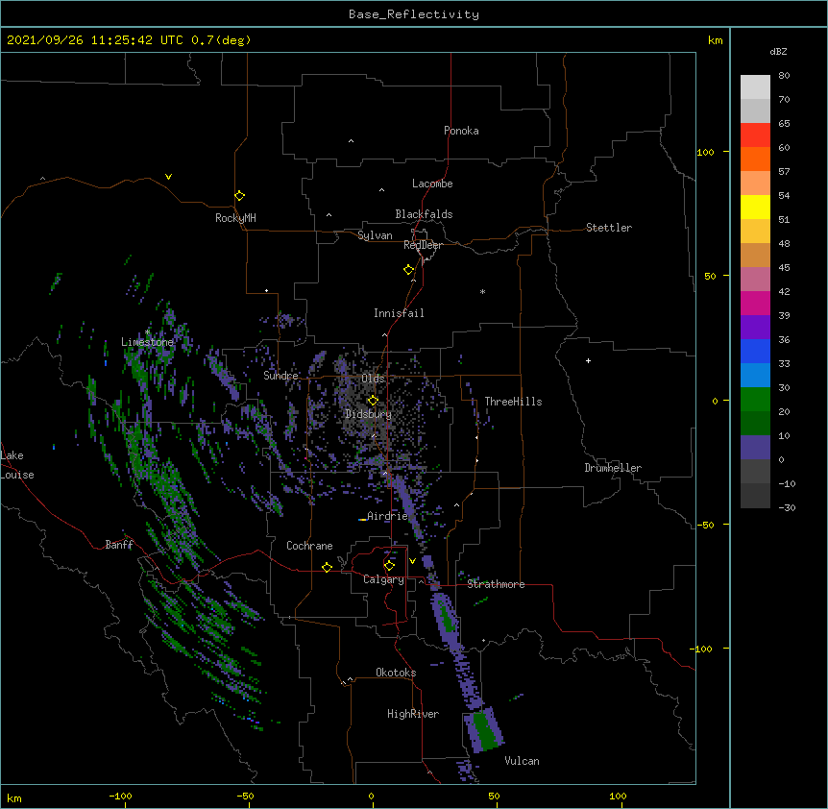This screenshot has width=828, height=809.
Task: Select the Limestone label
Action: pyautogui.click(x=147, y=342)
